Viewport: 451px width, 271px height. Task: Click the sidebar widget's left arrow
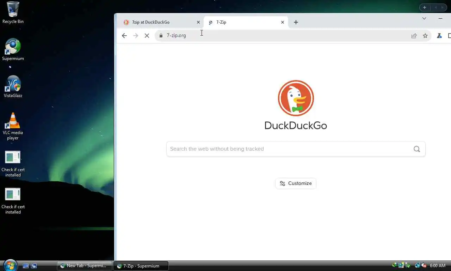coord(435,7)
